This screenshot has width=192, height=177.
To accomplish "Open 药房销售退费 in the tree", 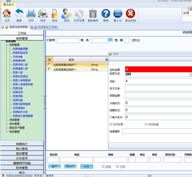I will click(20, 49).
